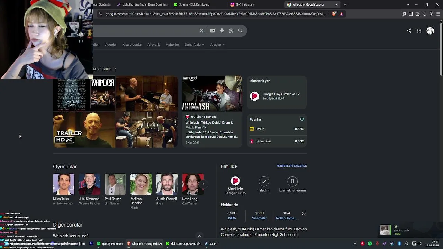
Task: Open the IMDb rating row under Puanlar
Action: (277, 129)
